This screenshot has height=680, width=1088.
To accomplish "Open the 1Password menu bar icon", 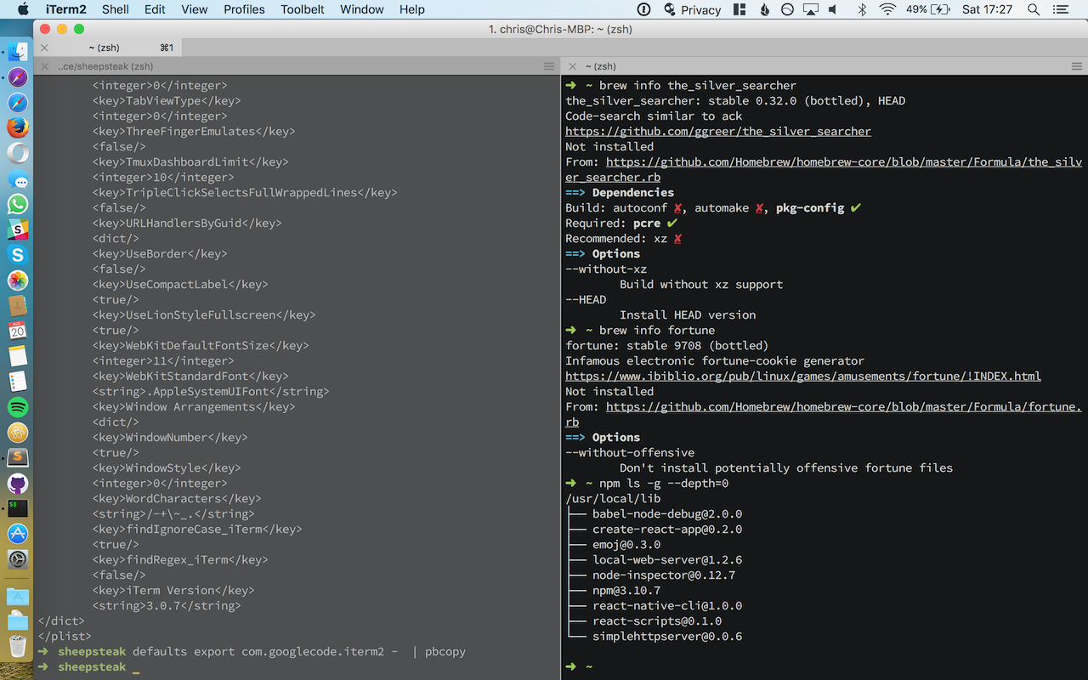I will [x=643, y=9].
